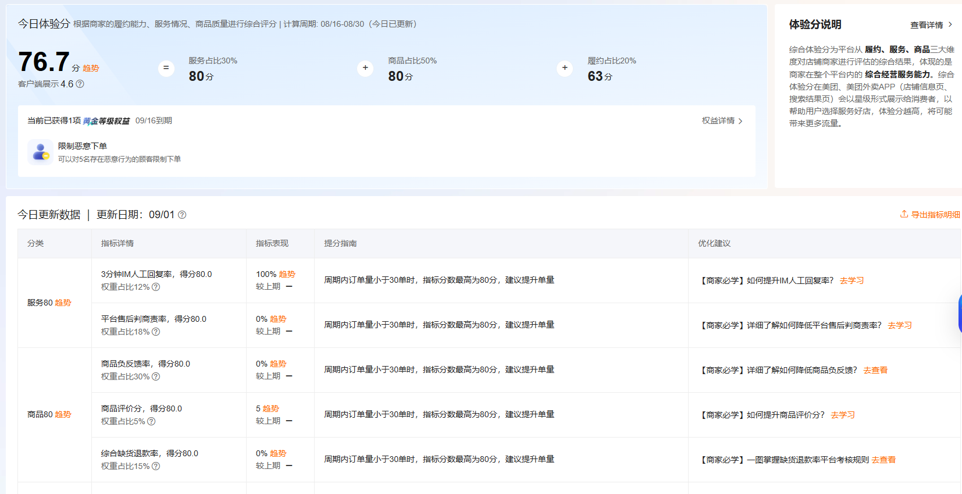962x494 pixels.
Task: Click help icon next to 权重占比30%
Action: 156,376
